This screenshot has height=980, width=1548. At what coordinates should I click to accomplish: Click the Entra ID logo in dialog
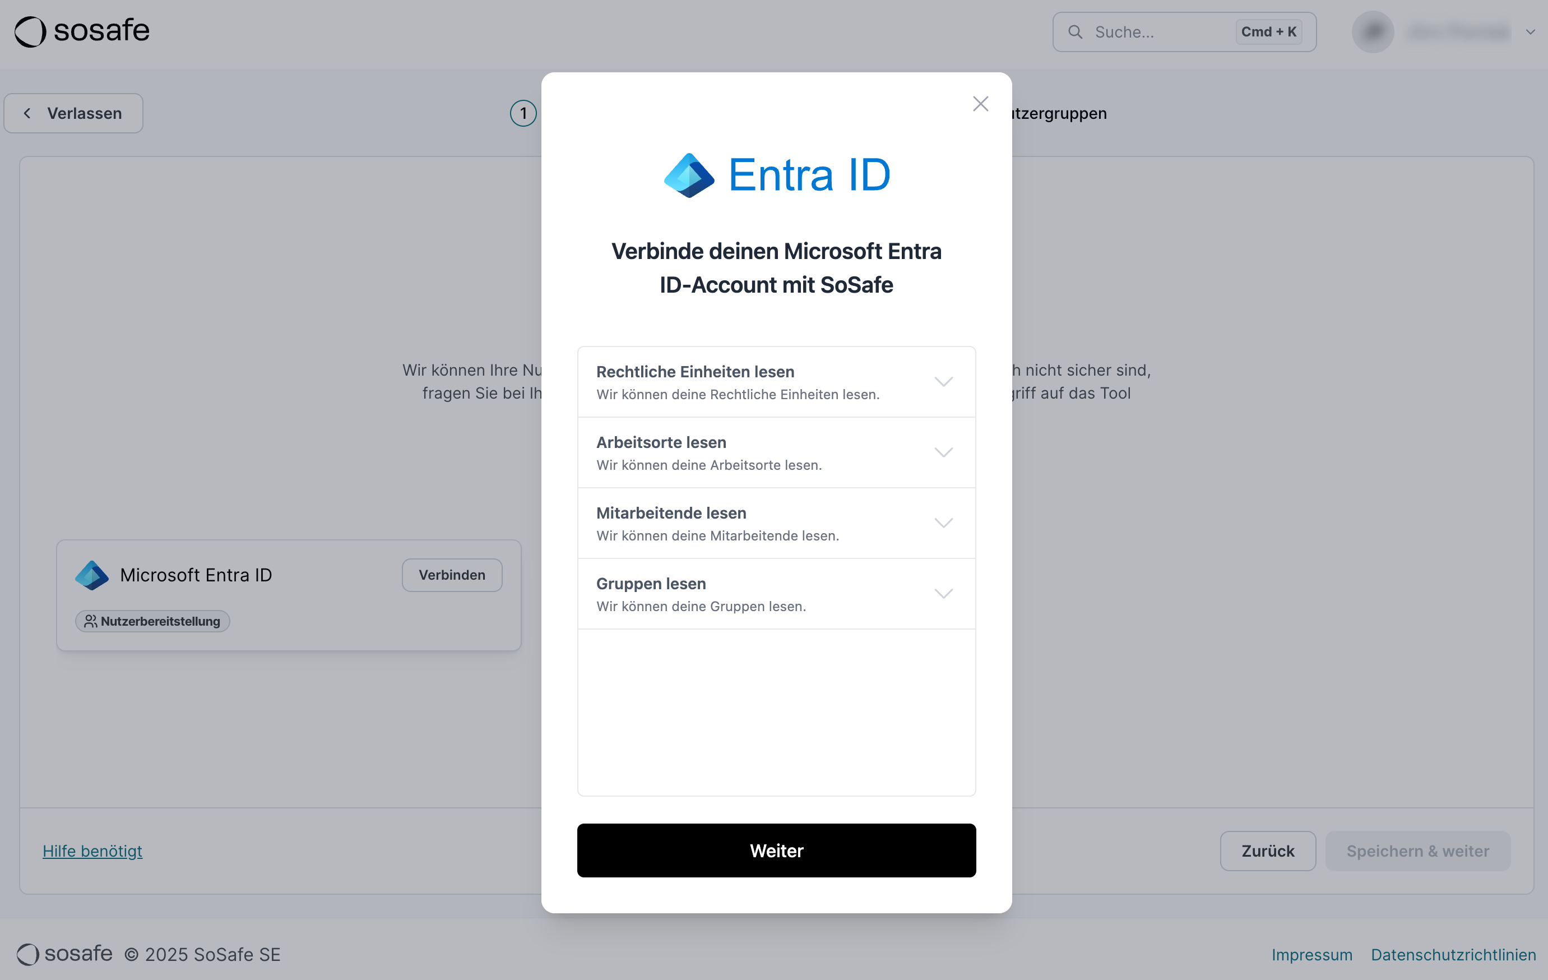(777, 175)
